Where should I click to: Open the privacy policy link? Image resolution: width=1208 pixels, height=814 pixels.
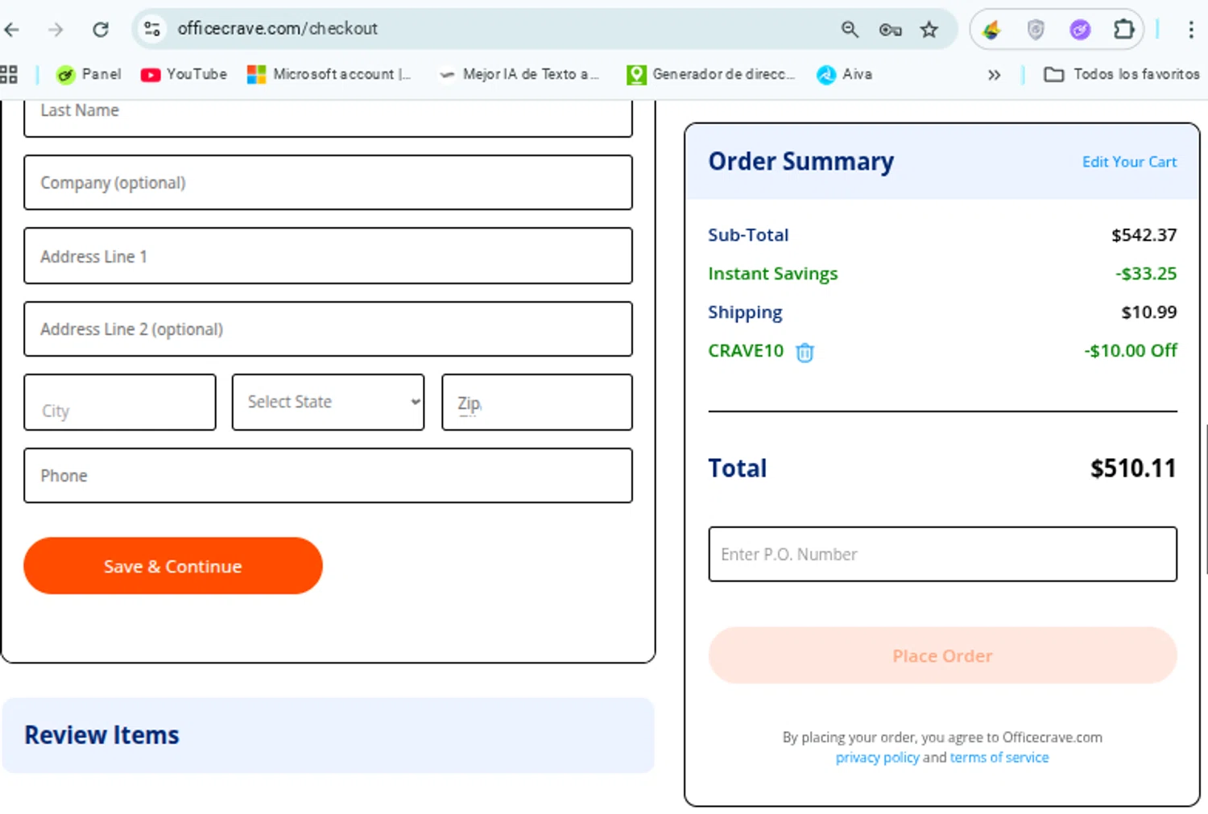pos(877,758)
